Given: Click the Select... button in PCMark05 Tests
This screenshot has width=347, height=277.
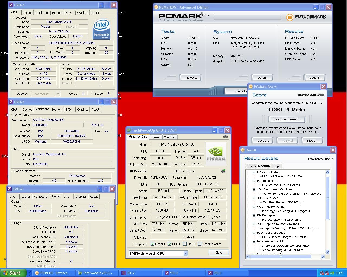Looking at the screenshot, I should click(x=191, y=78).
